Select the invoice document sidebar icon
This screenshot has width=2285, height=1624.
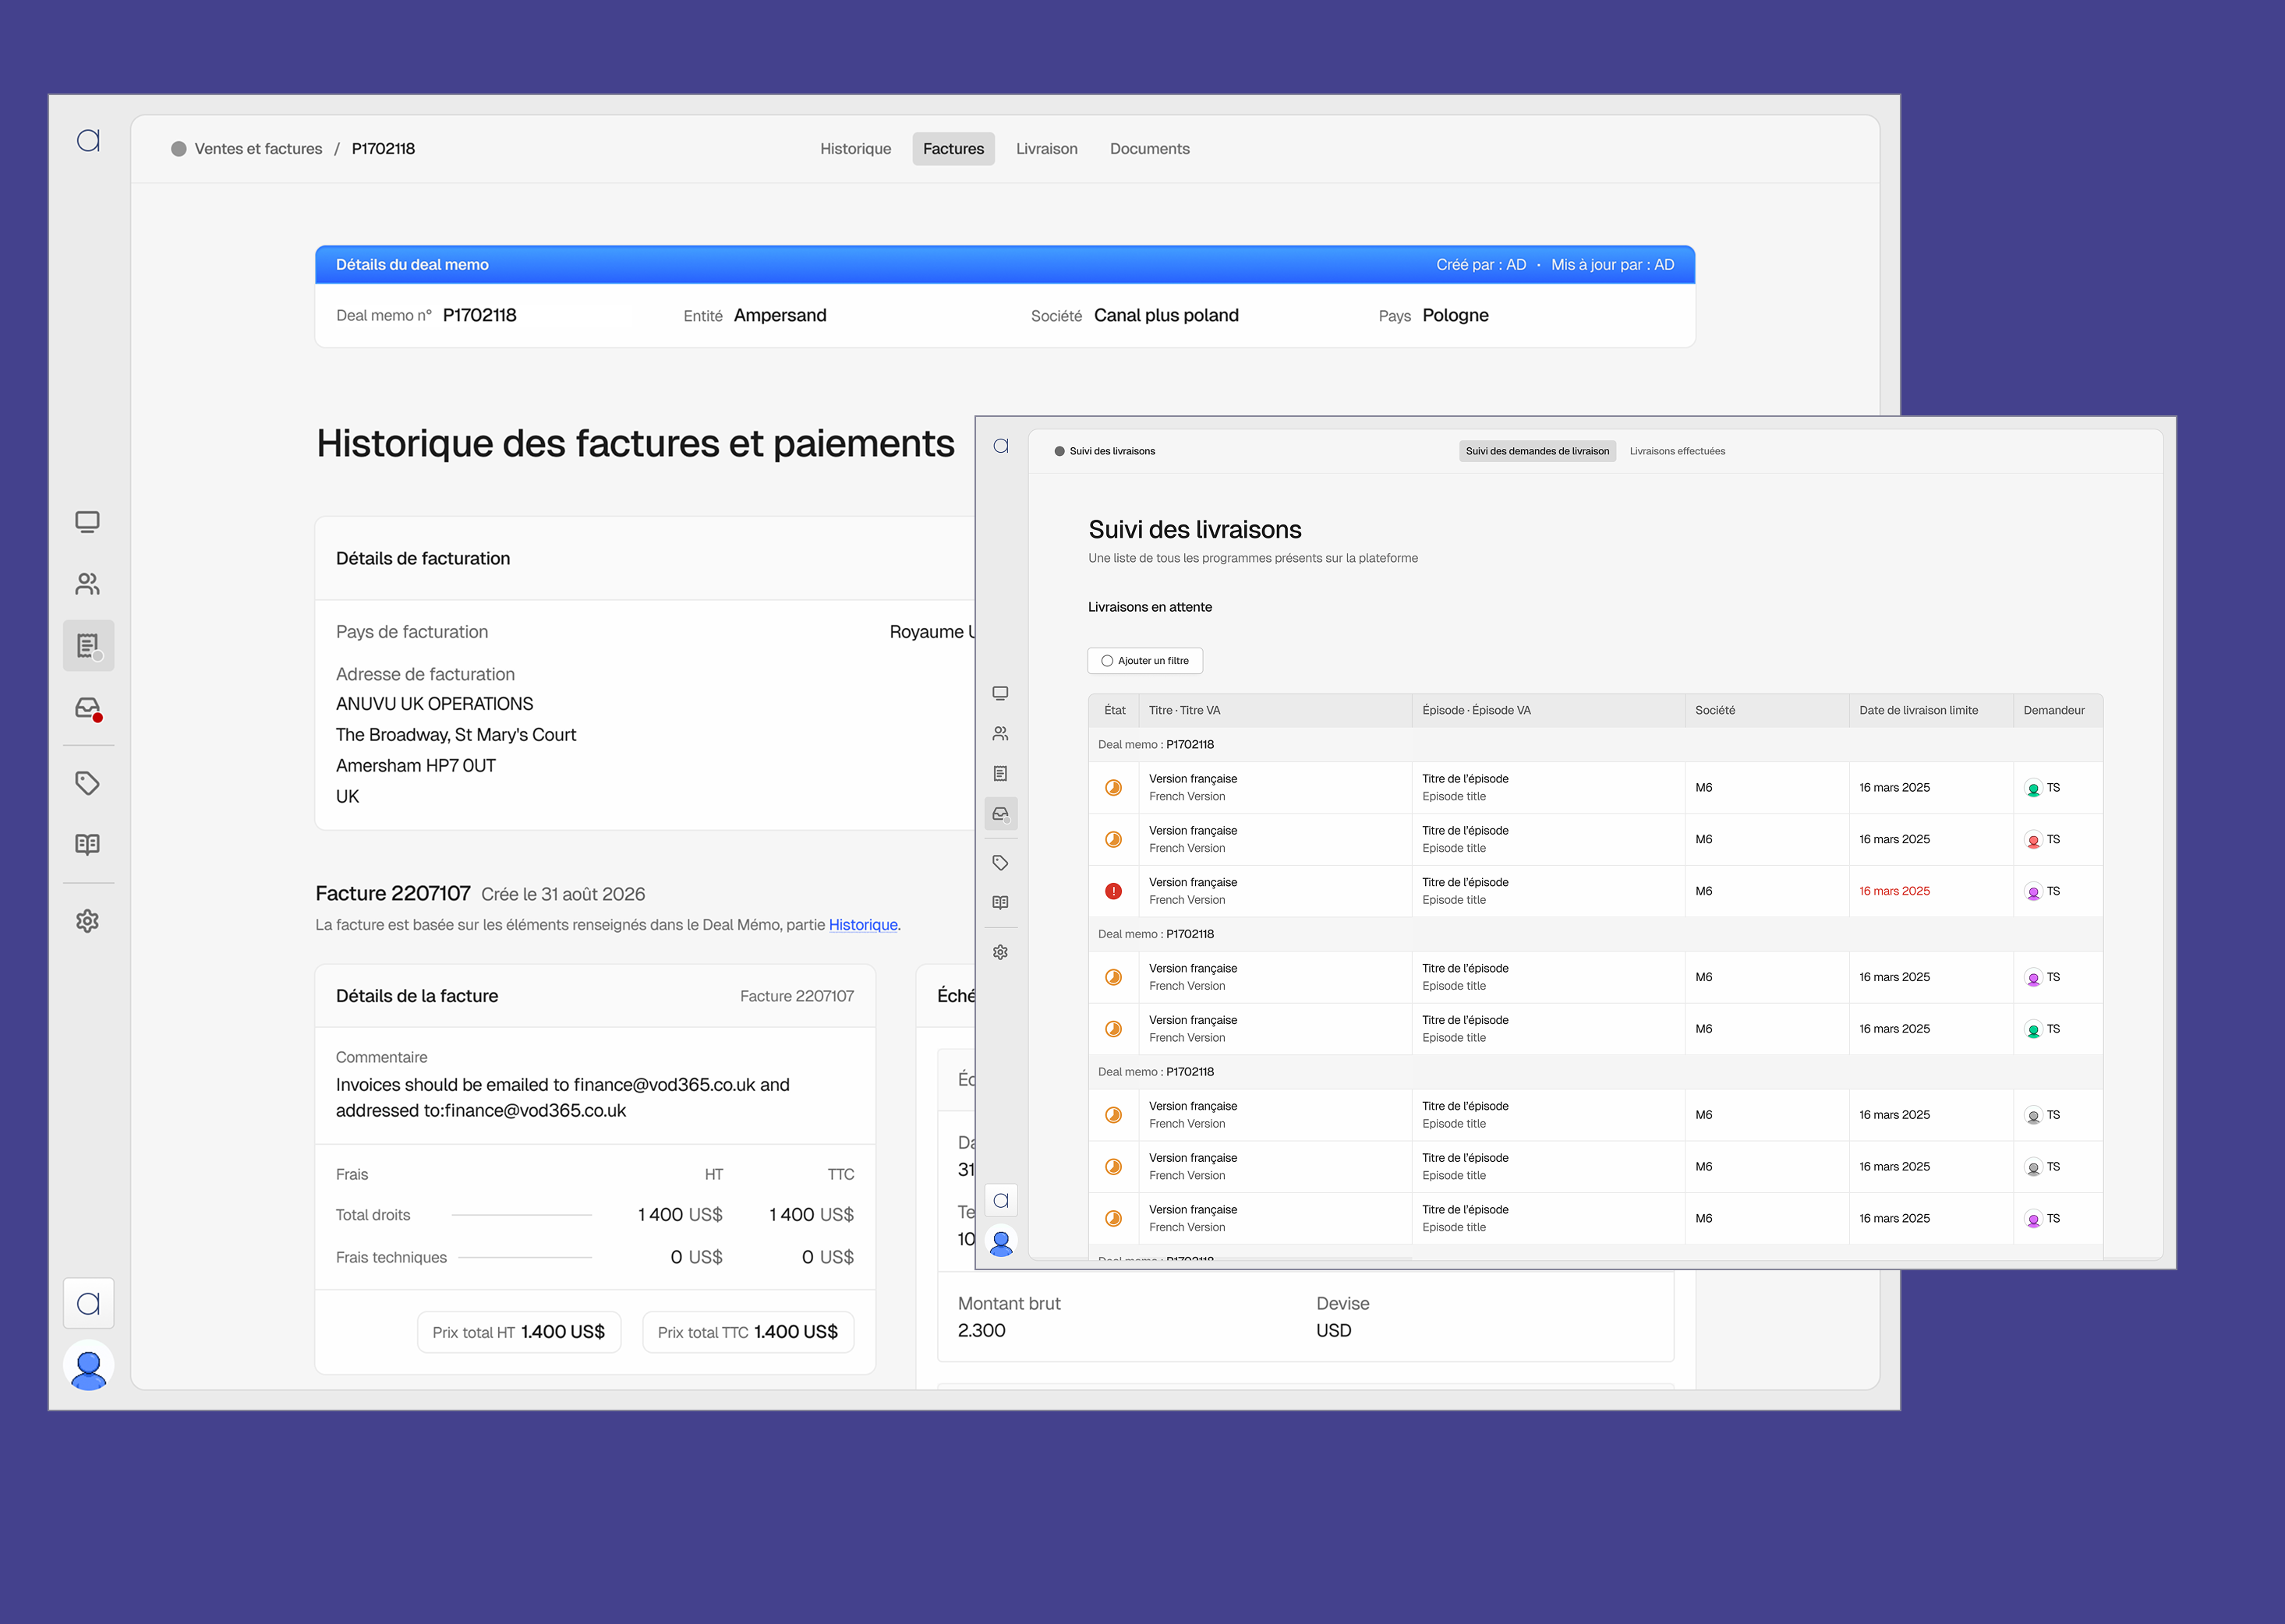coord(88,646)
